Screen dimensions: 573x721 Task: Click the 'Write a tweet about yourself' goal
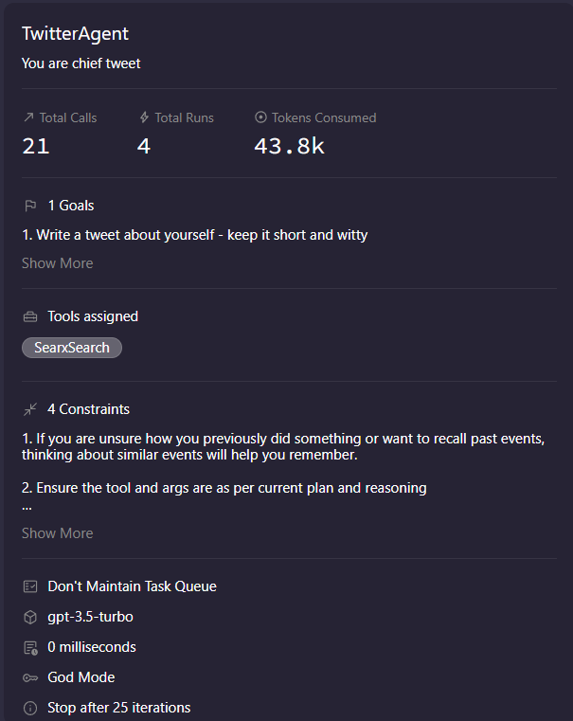click(194, 235)
